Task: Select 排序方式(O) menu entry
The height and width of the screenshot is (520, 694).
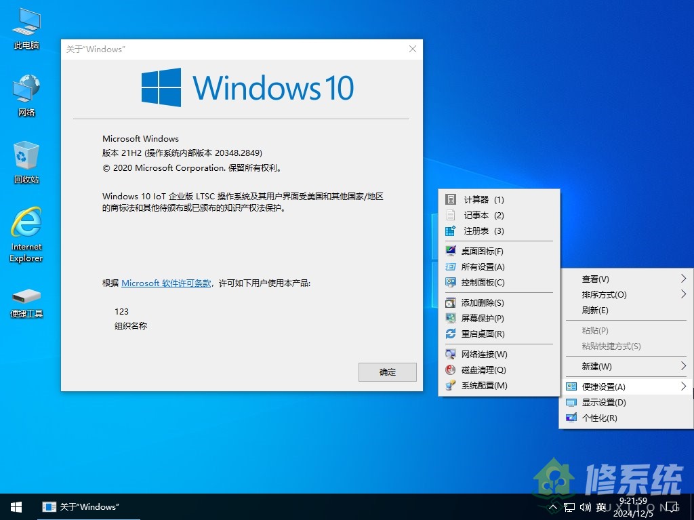Action: point(626,294)
